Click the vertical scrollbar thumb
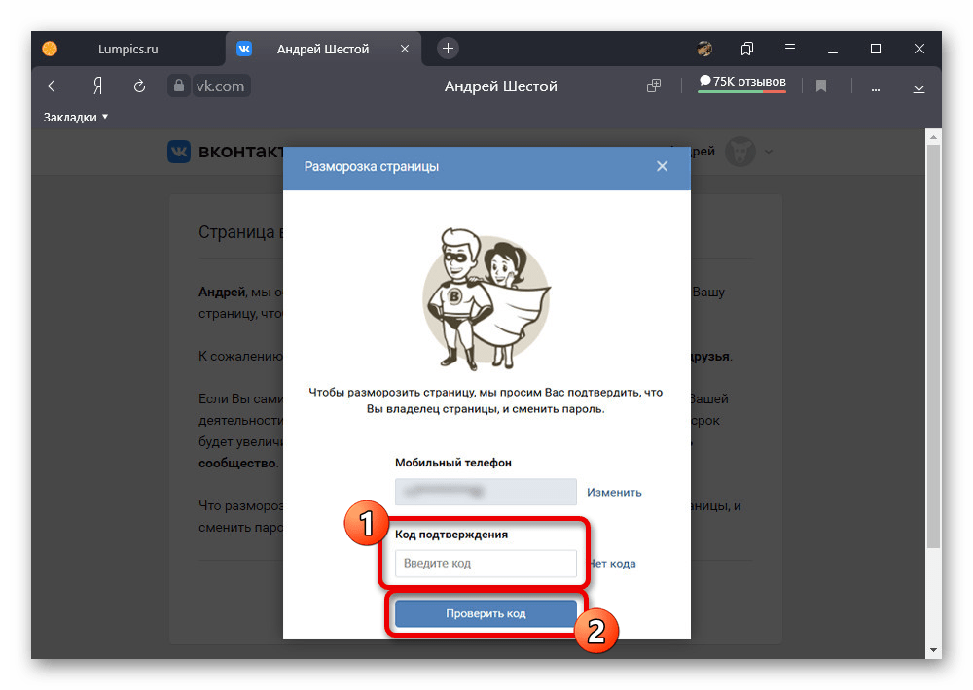973x690 pixels. (933, 346)
